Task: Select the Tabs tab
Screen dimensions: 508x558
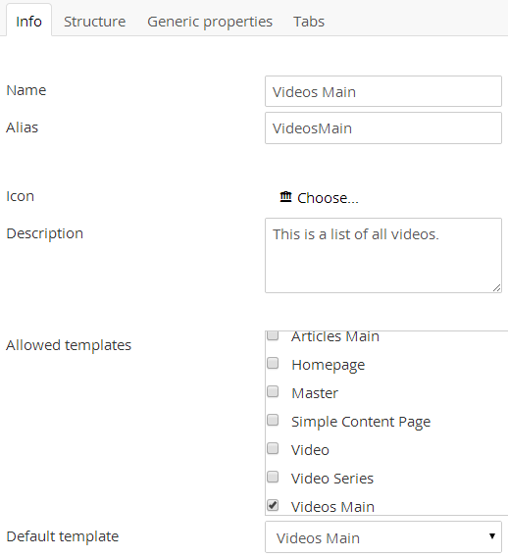Action: point(309,22)
